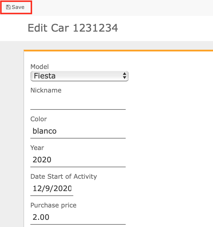
Task: Focus the Purchase price field showing 2.00
Action: (x=78, y=217)
